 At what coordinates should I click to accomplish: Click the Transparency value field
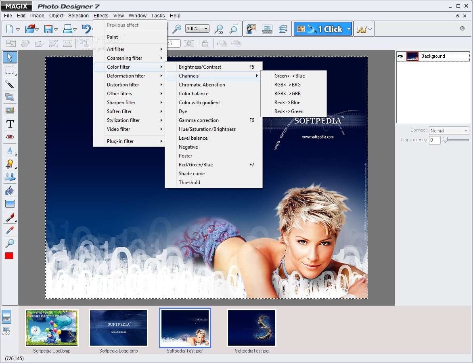pos(435,140)
